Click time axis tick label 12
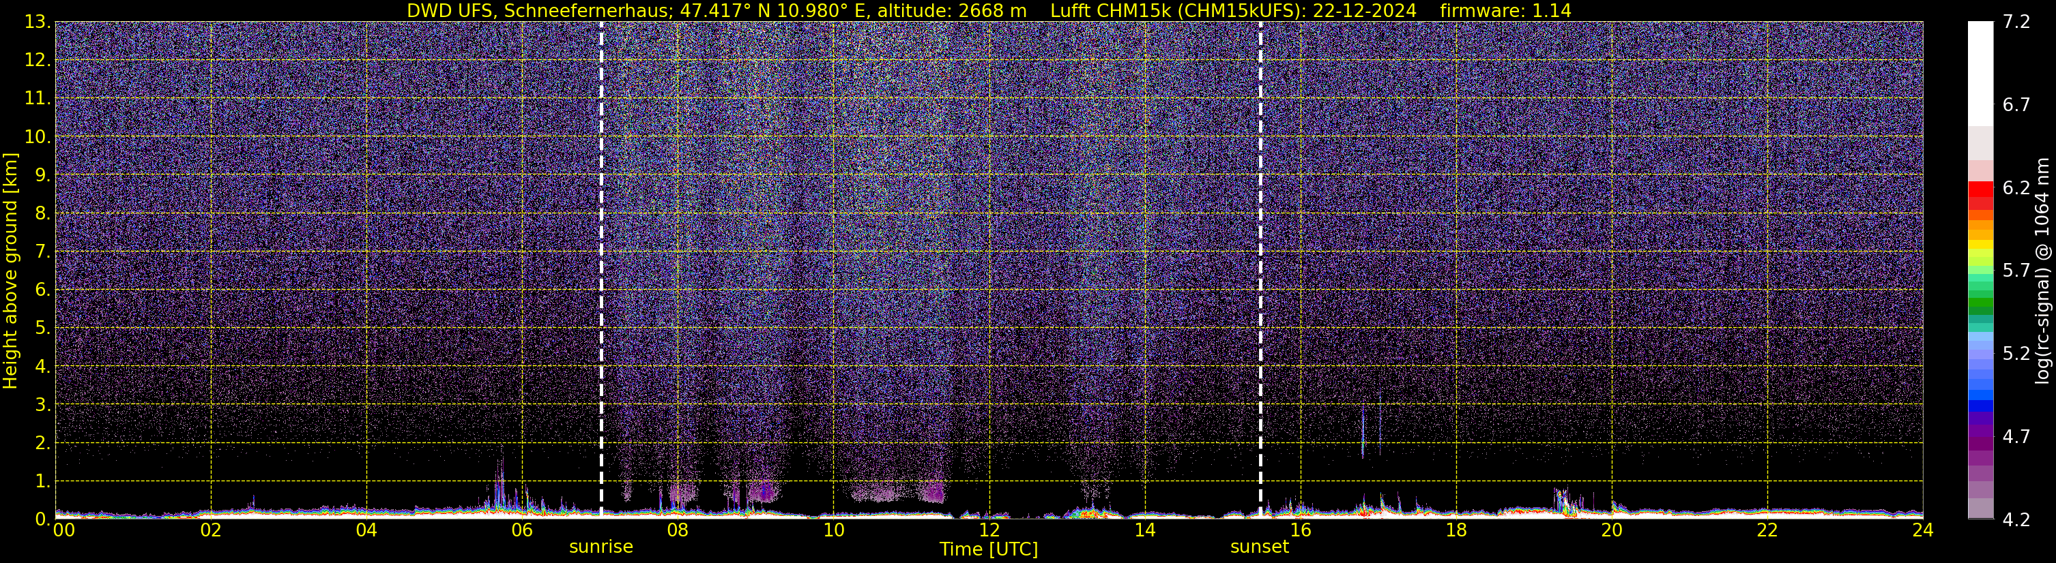 [x=989, y=531]
